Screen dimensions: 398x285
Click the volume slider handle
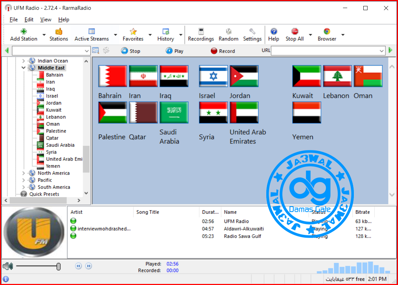[59, 266]
